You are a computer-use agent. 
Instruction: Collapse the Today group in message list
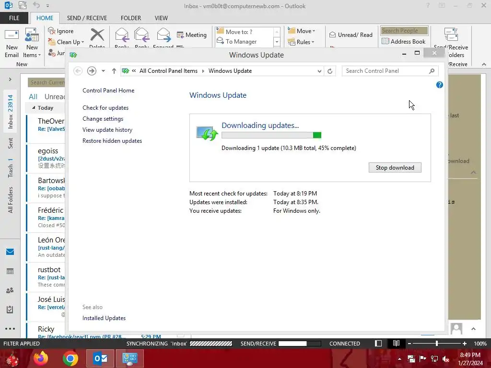tap(34, 108)
